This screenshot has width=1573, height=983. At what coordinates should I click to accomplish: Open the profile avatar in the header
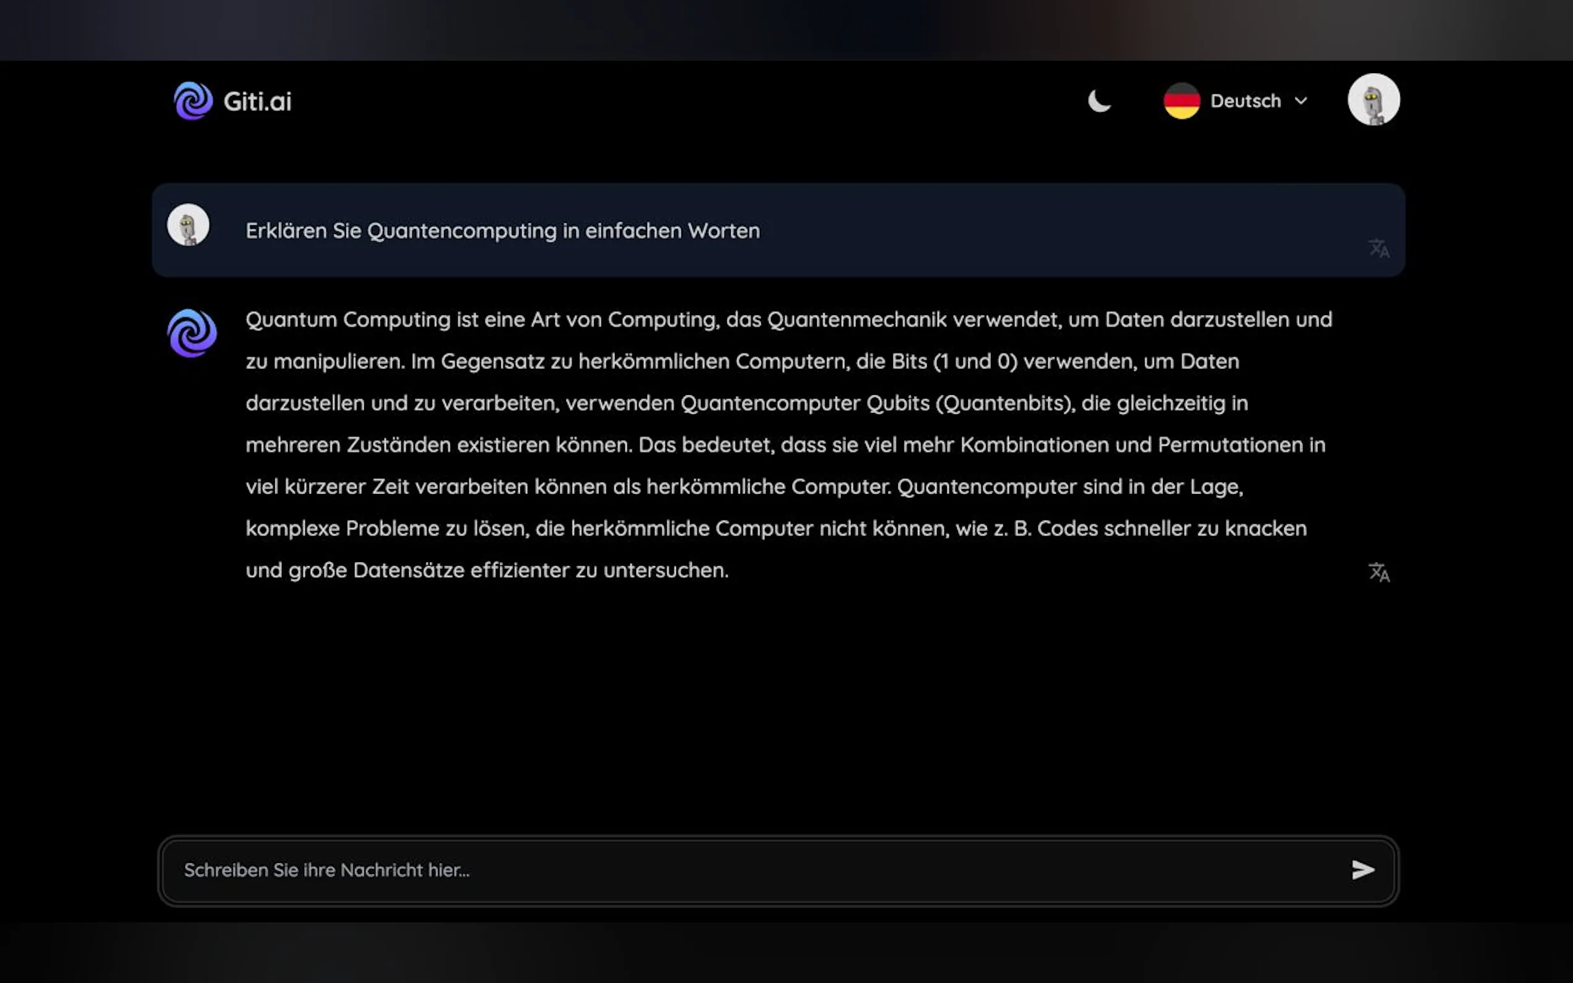point(1373,100)
